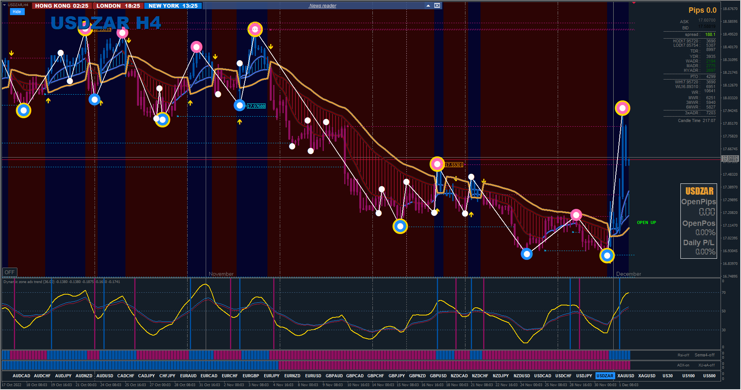
Task: Switch chart to GBPUSD
Action: pyautogui.click(x=438, y=376)
